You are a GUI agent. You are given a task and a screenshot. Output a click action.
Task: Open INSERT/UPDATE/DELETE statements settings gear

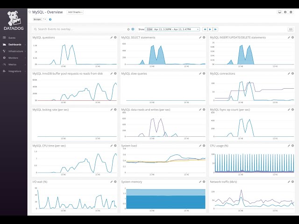pyautogui.click(x=293, y=37)
